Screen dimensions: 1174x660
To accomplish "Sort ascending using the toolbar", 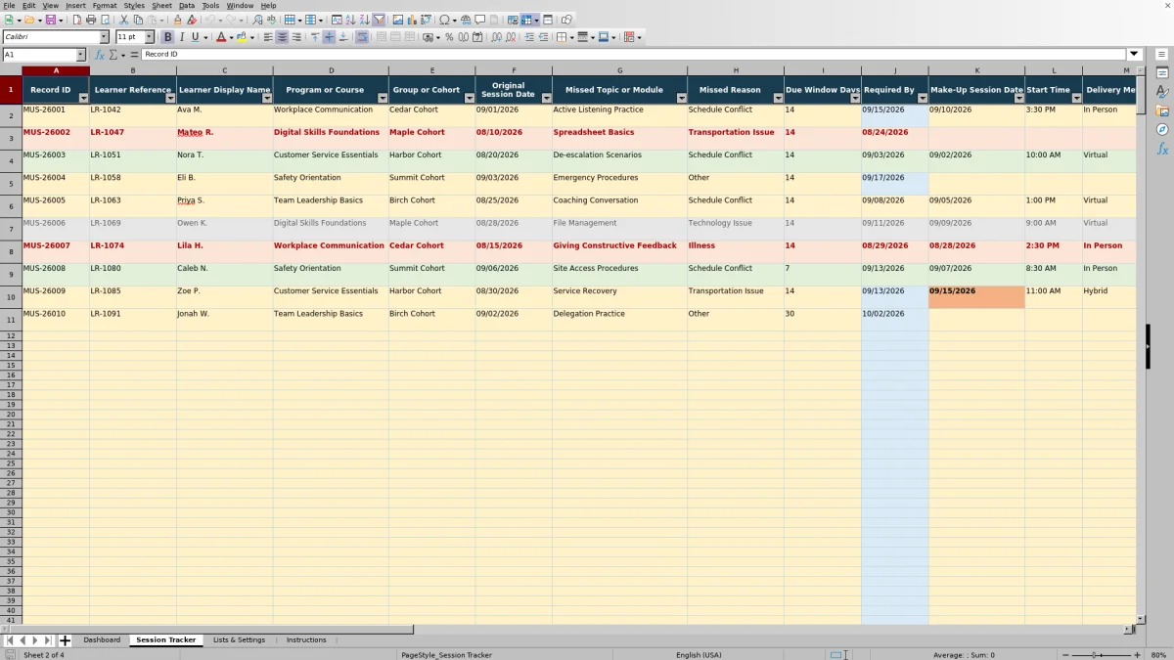I will (350, 20).
